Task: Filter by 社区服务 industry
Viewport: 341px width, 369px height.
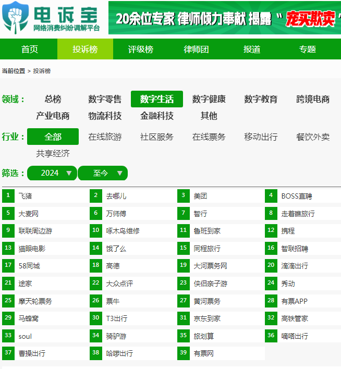Action: pyautogui.click(x=157, y=137)
